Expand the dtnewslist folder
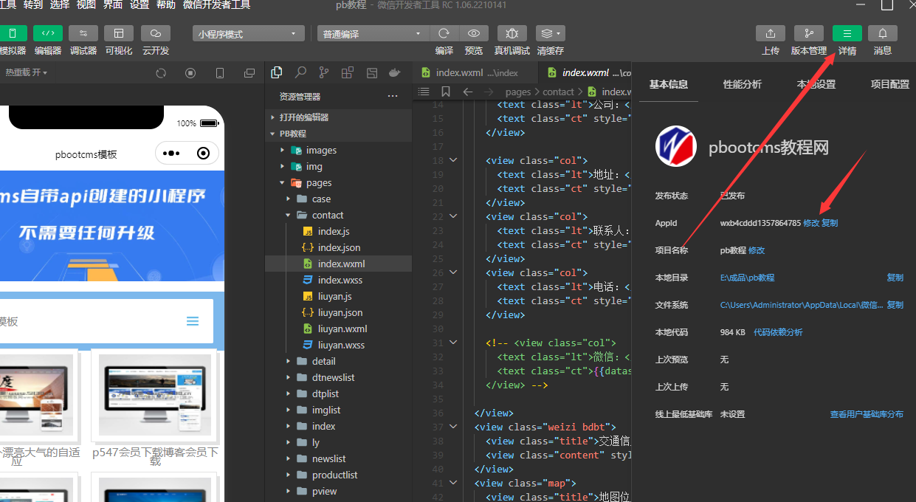The image size is (916, 502). coord(338,377)
